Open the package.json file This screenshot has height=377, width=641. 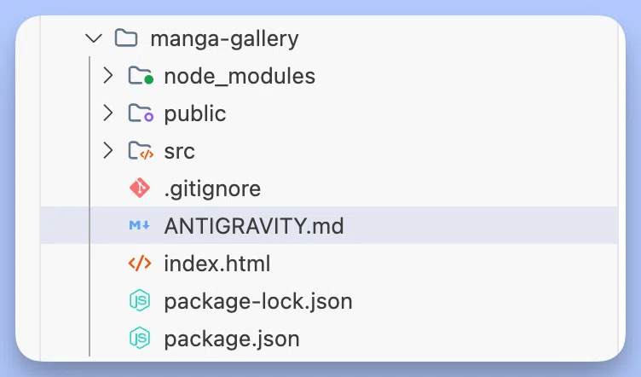232,339
